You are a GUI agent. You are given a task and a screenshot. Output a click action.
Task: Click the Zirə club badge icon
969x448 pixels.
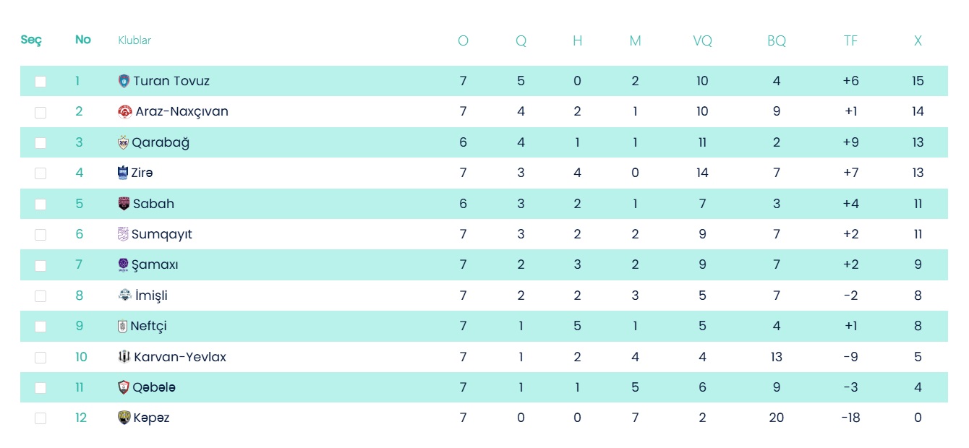122,173
